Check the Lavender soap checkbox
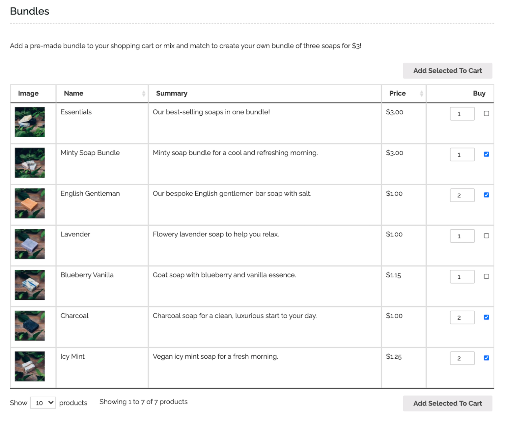The image size is (506, 421). click(x=486, y=236)
